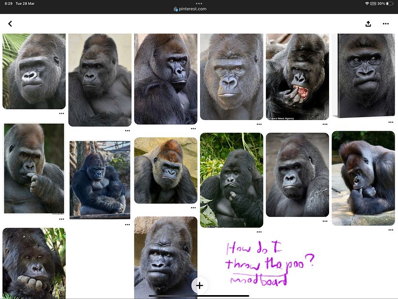Viewport: 398px width, 299px height.
Task: Open options dots under amber-eyed close-up gorilla pin
Action: (259, 124)
